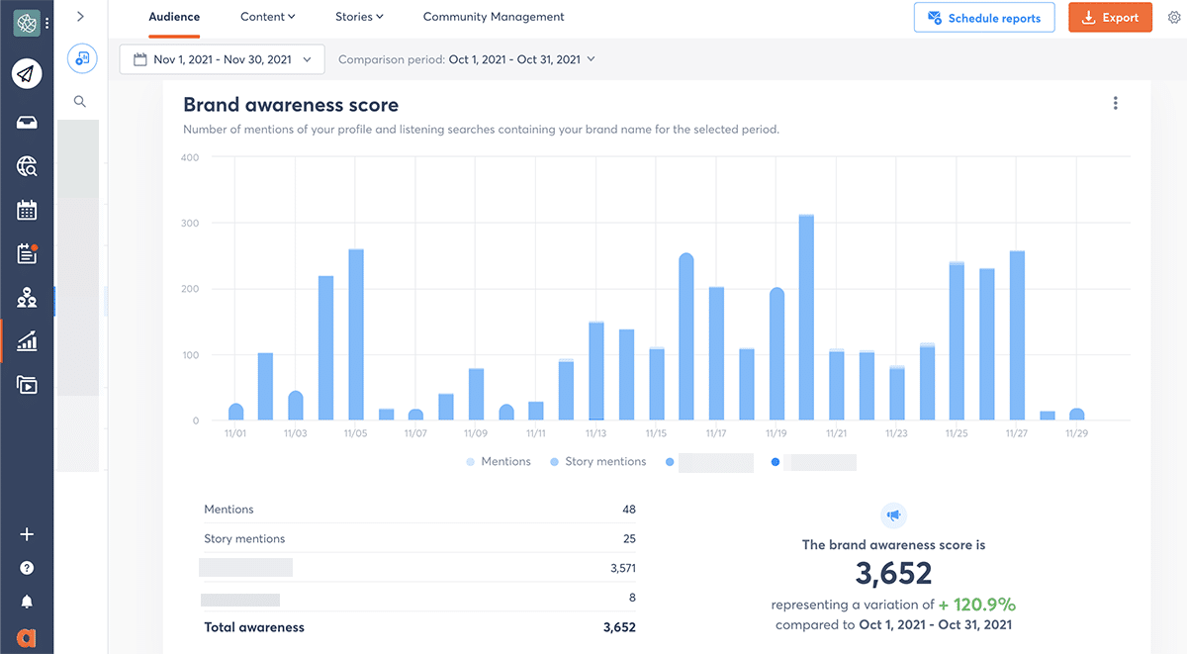Viewport: 1187px width, 654px height.
Task: Click the help question mark icon
Action: [27, 568]
